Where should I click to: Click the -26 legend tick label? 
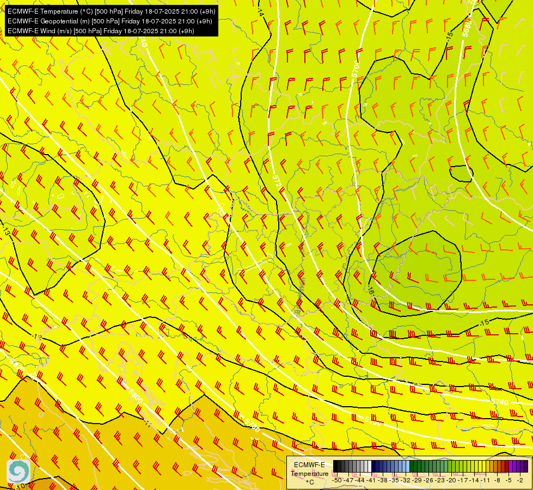pyautogui.click(x=428, y=481)
